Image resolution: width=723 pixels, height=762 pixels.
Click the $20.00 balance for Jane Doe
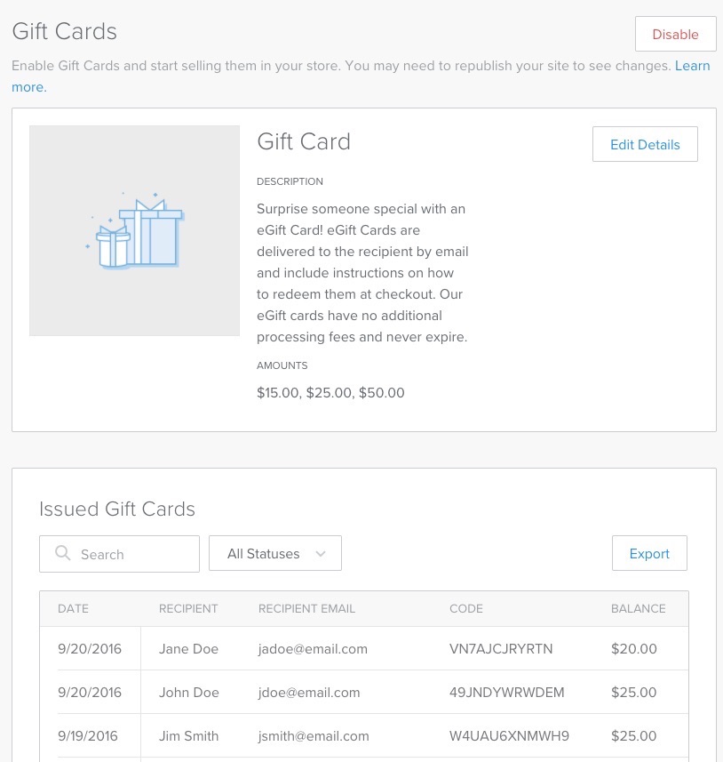[634, 649]
